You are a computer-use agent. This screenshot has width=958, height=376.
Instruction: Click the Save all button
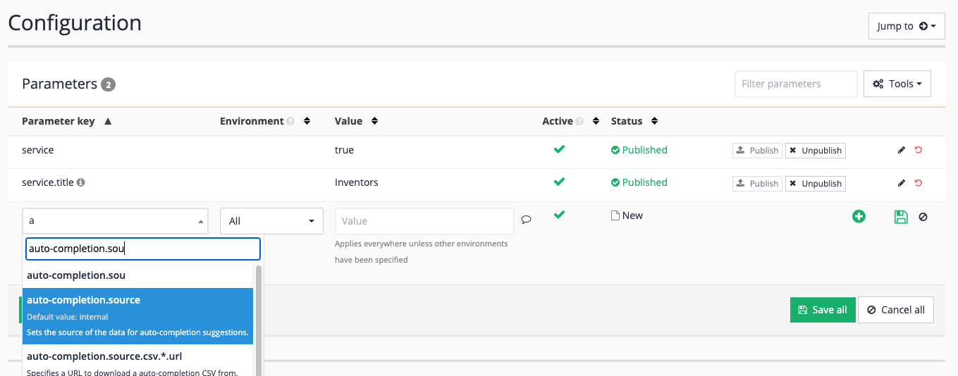pyautogui.click(x=823, y=310)
